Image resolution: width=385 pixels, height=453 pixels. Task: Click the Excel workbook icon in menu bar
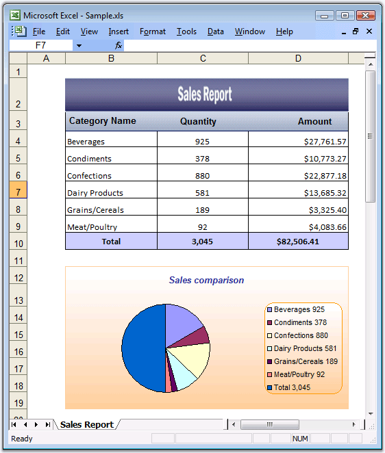(x=19, y=31)
